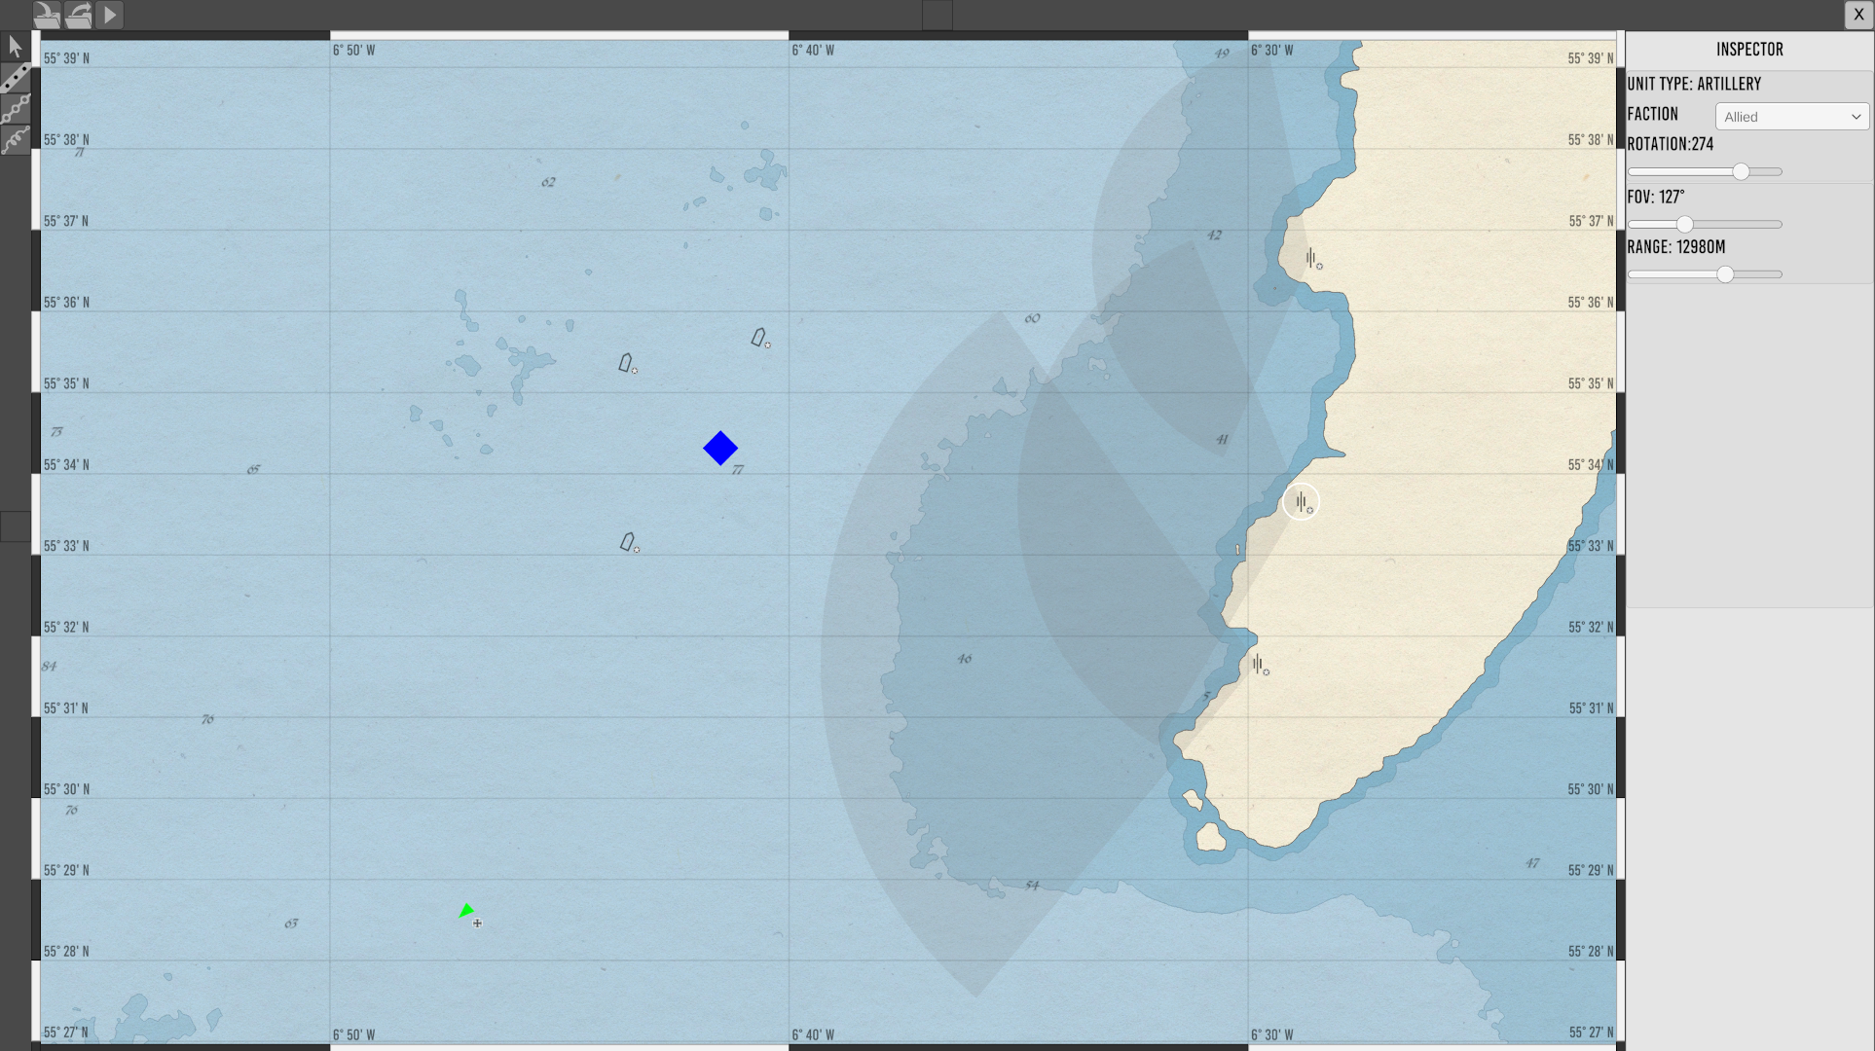The image size is (1875, 1051).
Task: Click the ship marker south of blue diamond
Action: point(628,542)
